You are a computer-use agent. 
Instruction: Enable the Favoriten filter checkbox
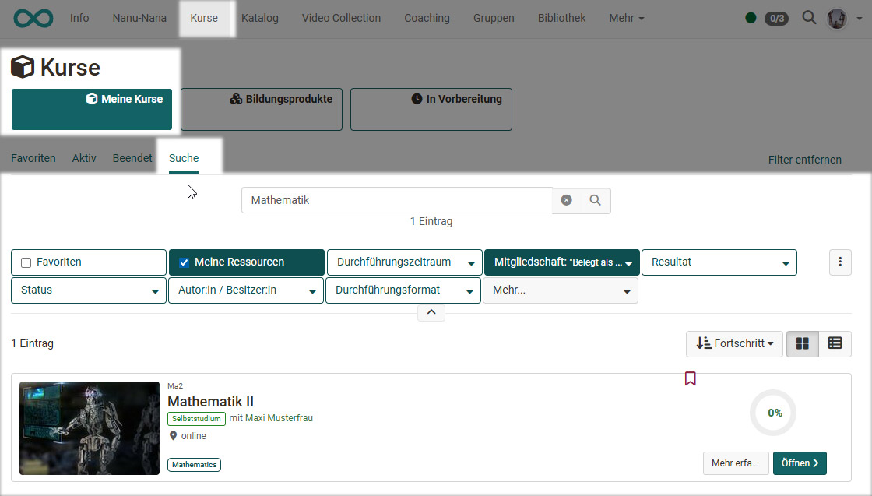tap(26, 262)
